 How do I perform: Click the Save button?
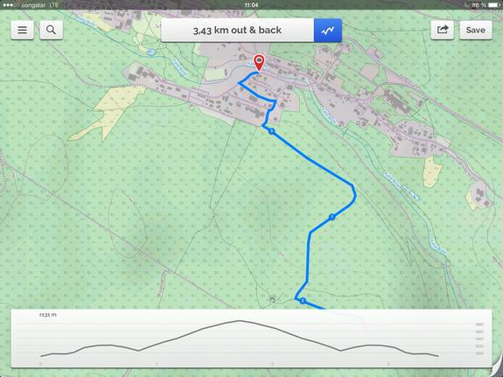475,30
